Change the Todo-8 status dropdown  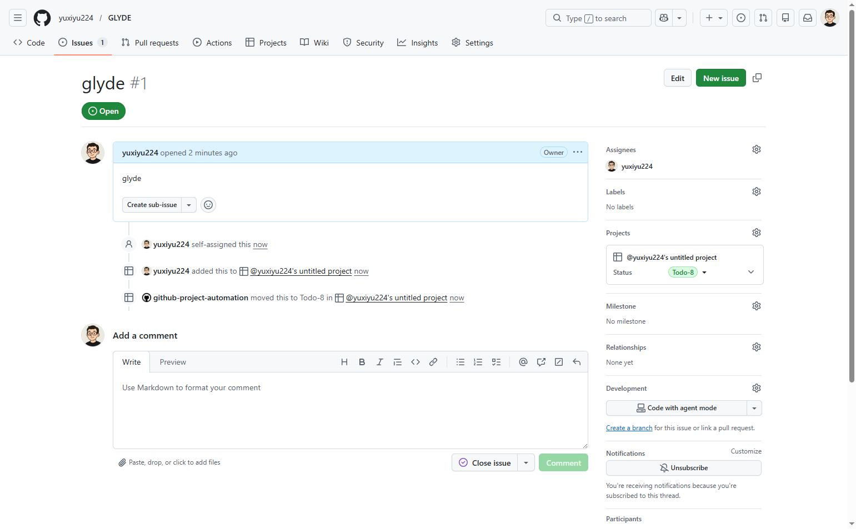688,272
